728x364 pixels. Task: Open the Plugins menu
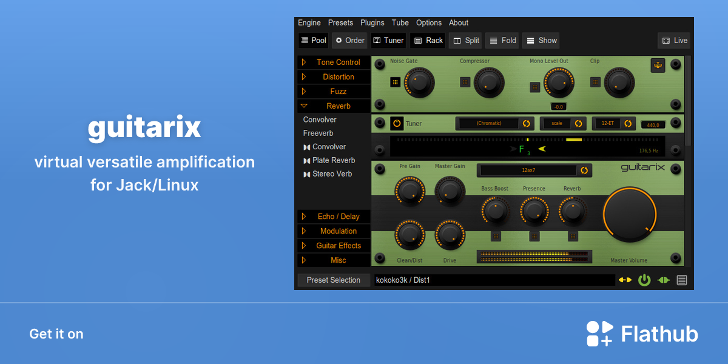tap(372, 23)
